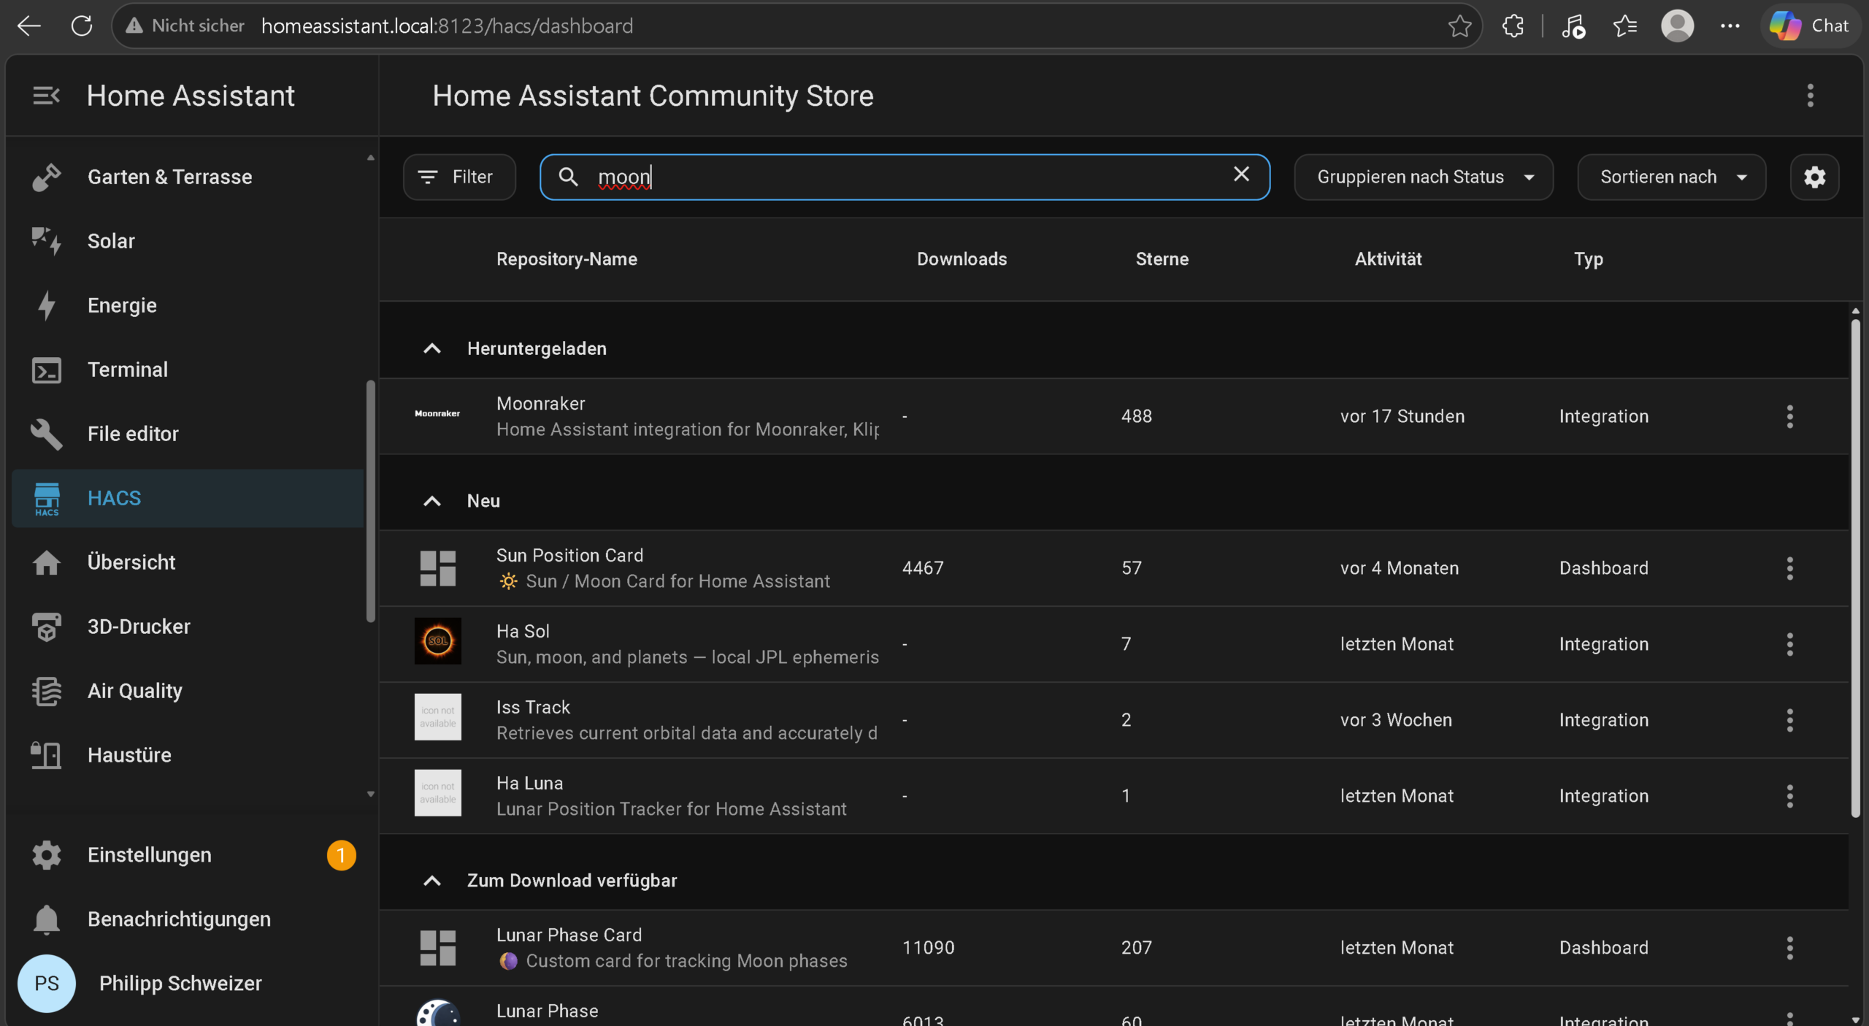1869x1026 pixels.
Task: Open the Sun Position Card three-dot menu
Action: point(1790,568)
